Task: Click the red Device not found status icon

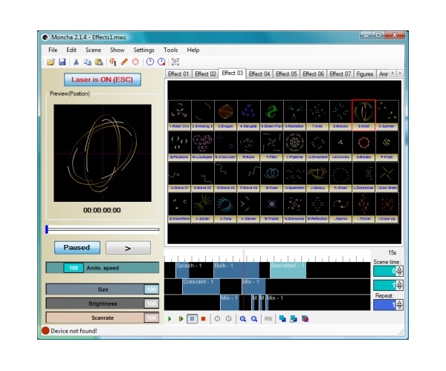Action: (x=45, y=331)
